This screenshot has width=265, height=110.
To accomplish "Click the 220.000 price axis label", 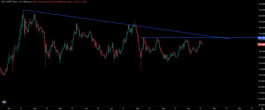I will pyautogui.click(x=261, y=4).
